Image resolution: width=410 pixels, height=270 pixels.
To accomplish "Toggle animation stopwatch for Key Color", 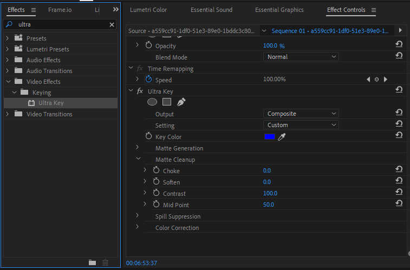I will [x=148, y=136].
